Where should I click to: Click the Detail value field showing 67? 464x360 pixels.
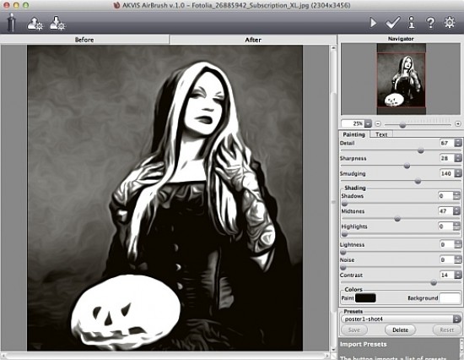point(447,143)
